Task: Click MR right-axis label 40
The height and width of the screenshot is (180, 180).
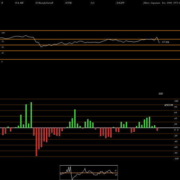Action: [176, 118]
